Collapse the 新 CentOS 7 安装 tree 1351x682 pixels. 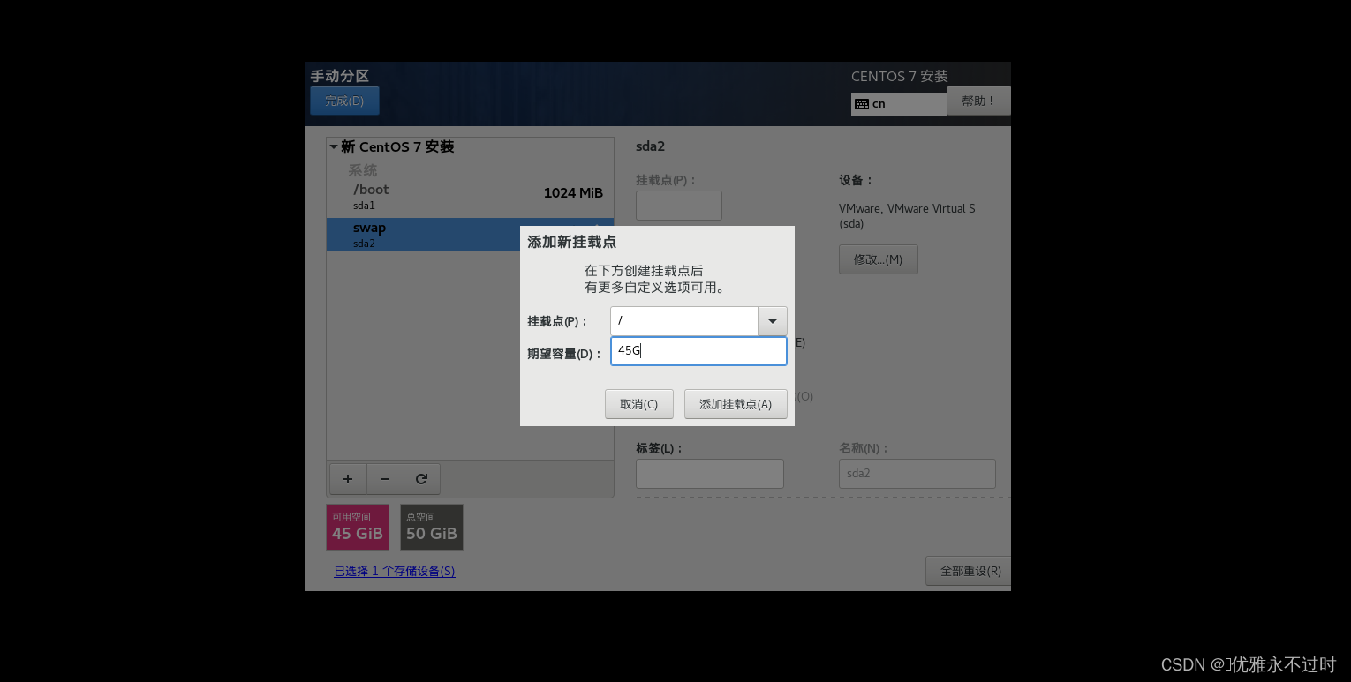[x=334, y=147]
